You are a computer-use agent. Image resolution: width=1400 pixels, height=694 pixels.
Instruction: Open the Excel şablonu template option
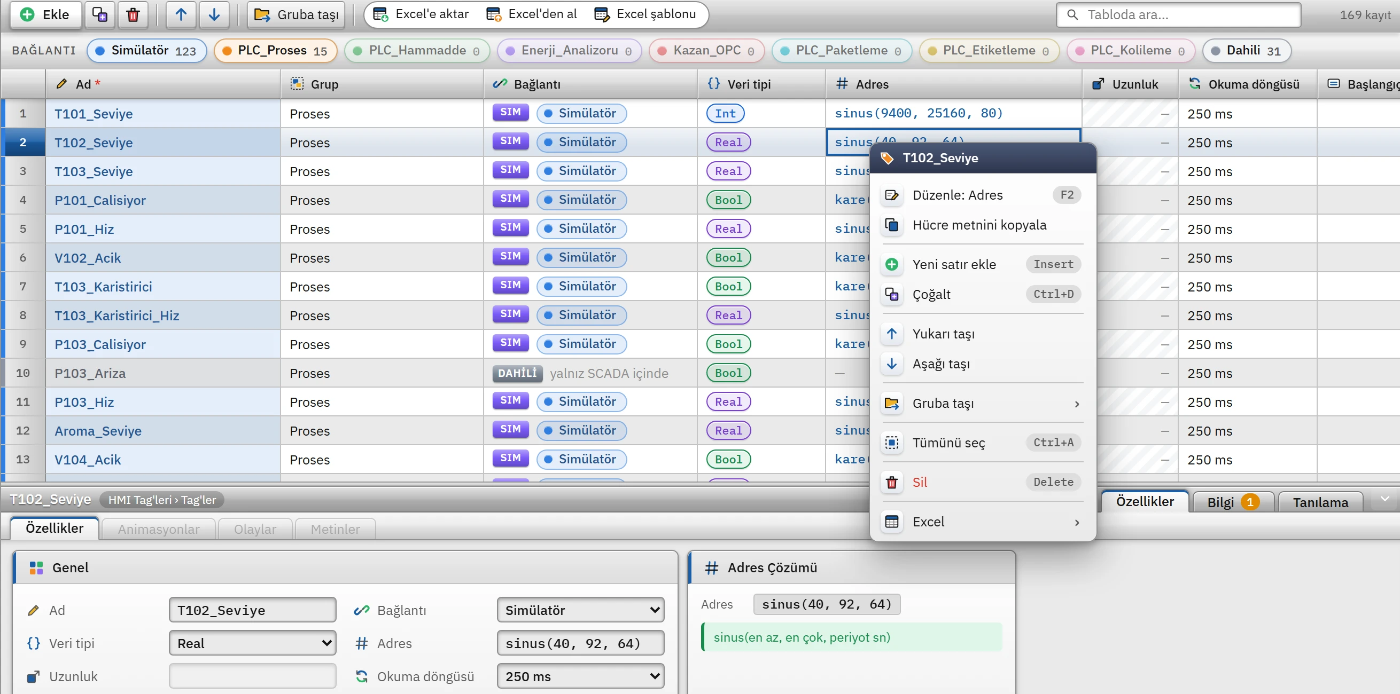(x=645, y=14)
